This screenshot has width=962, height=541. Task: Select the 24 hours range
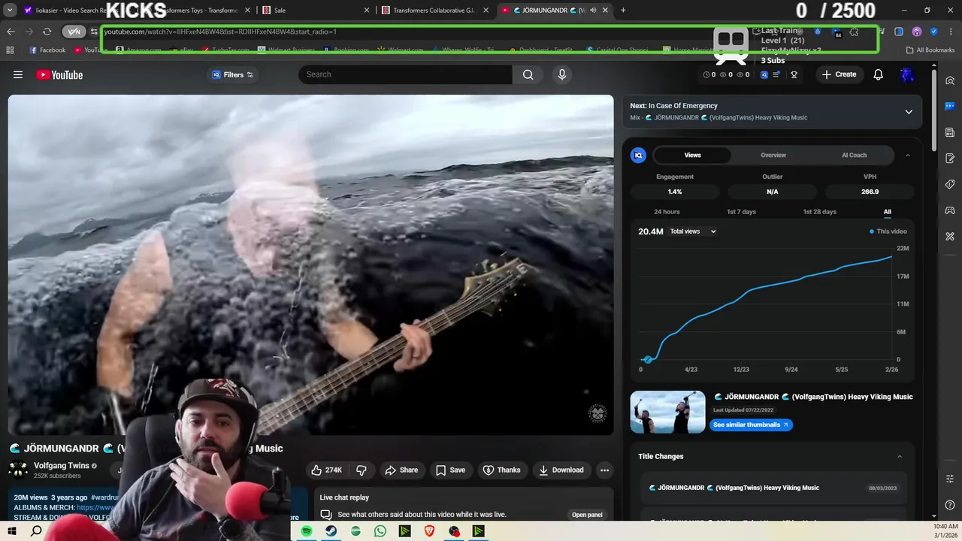(x=667, y=212)
